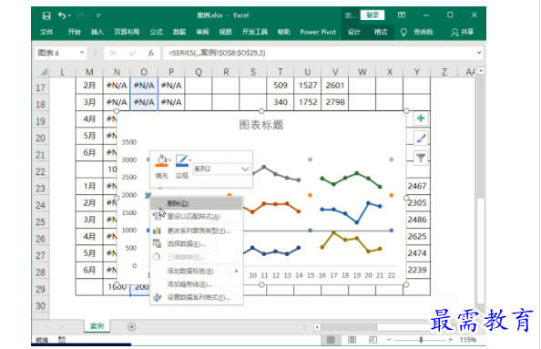The image size is (541, 349).
Task: Click the Undo arrow icon
Action: (62, 15)
